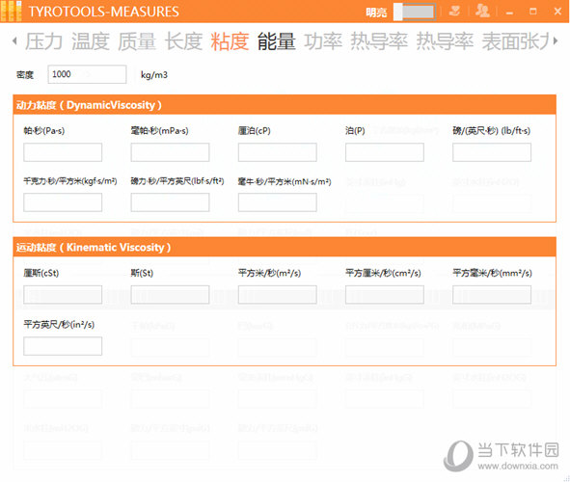Click the 平方毫米/秒 (mm²/s) input field
The height and width of the screenshot is (482, 570).
pyautogui.click(x=492, y=295)
